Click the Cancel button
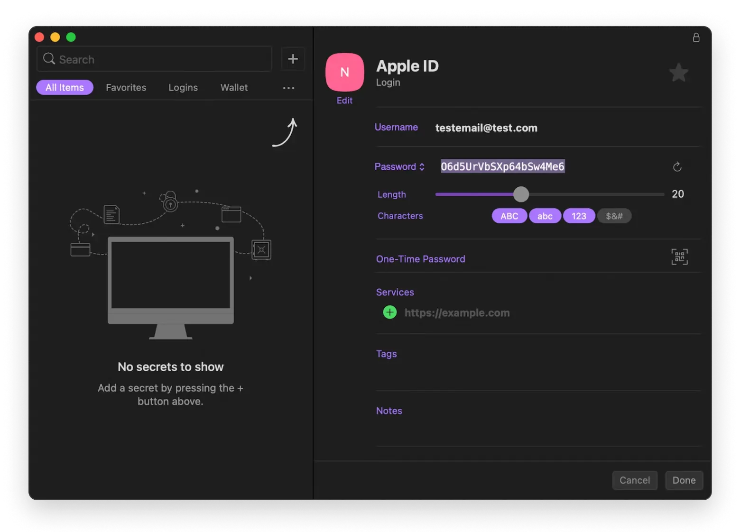Viewport: 740px width, 532px height. pyautogui.click(x=634, y=480)
